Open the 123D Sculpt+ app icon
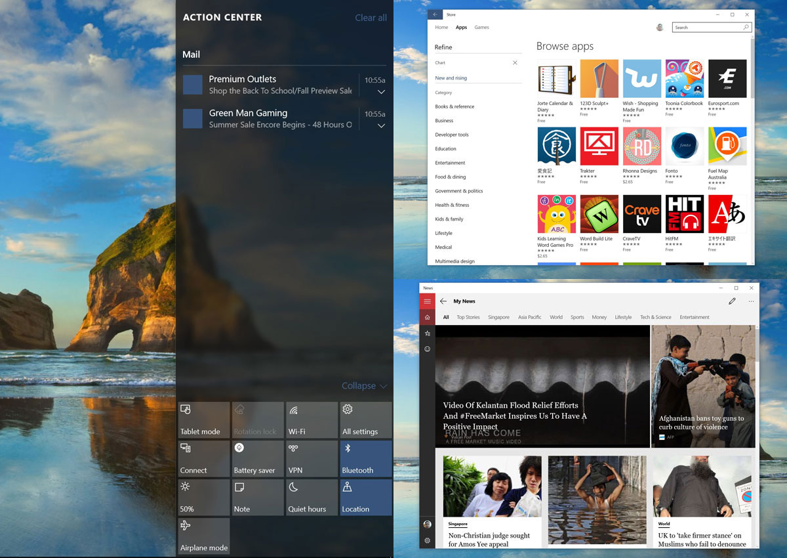 coord(599,79)
